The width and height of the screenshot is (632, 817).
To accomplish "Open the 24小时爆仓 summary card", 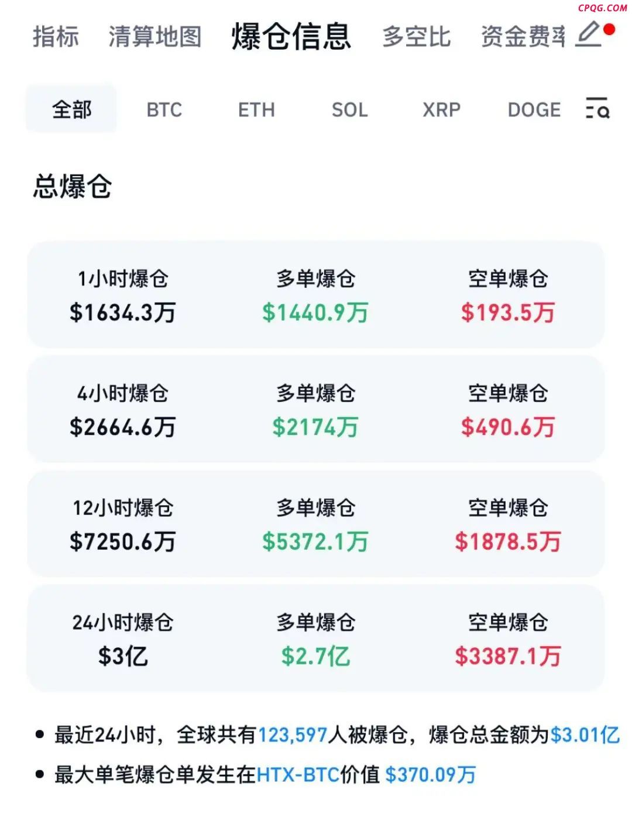I will pos(315,639).
